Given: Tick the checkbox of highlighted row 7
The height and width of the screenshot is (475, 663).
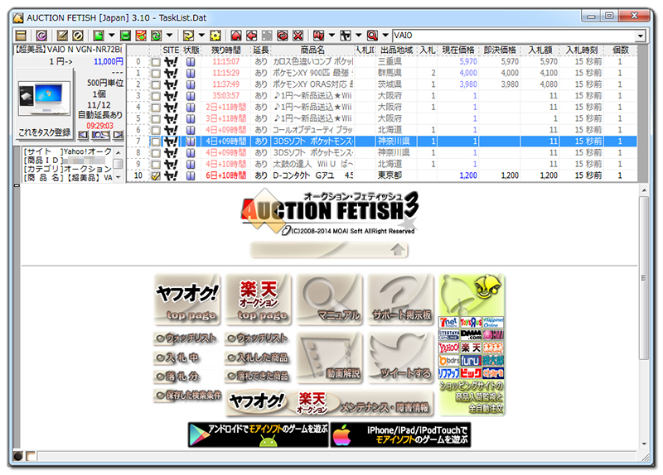Looking at the screenshot, I should point(156,142).
